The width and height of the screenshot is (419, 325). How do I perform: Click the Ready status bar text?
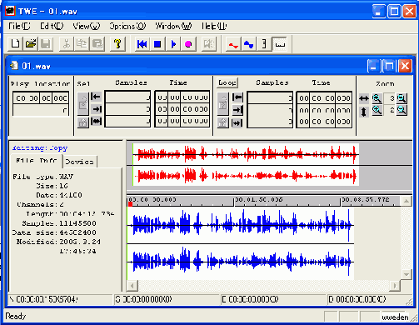click(x=16, y=317)
